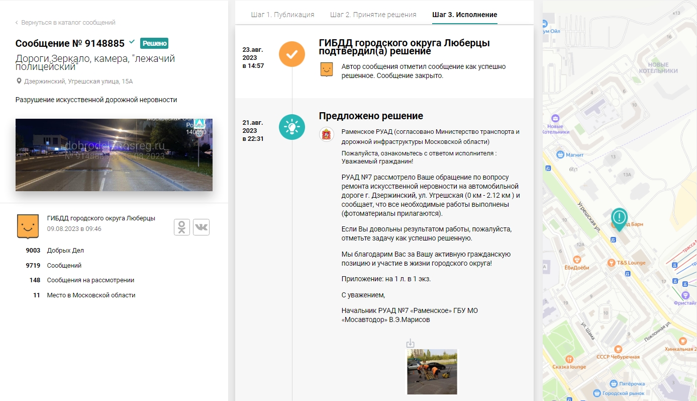This screenshot has width=697, height=401.
Task: Click the address Дзержинский, Угрешская улица, 15А
Action: [78, 81]
